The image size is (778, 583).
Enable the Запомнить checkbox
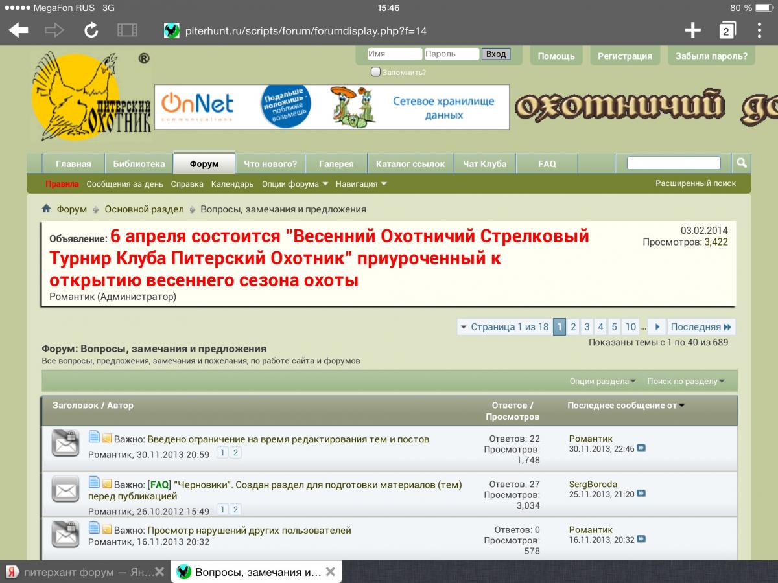click(375, 72)
